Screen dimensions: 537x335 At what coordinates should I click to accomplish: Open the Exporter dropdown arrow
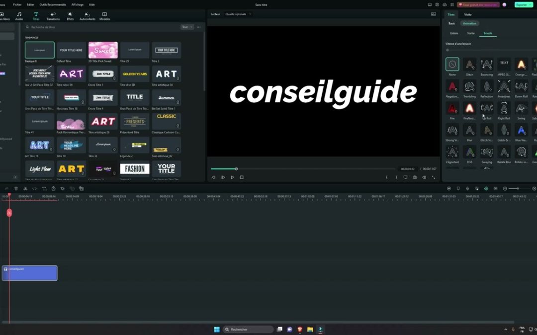(x=530, y=5)
